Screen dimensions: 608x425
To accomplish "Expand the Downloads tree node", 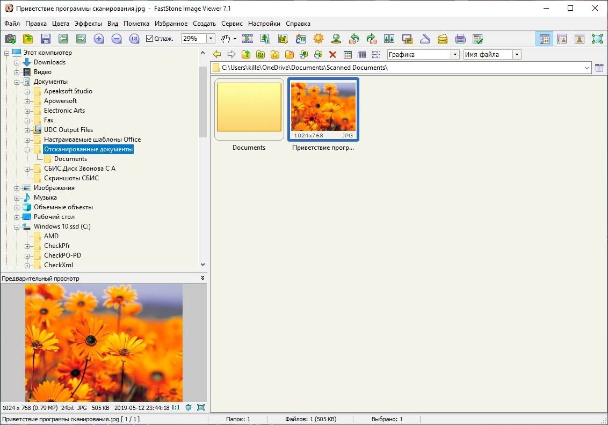I will (x=17, y=63).
